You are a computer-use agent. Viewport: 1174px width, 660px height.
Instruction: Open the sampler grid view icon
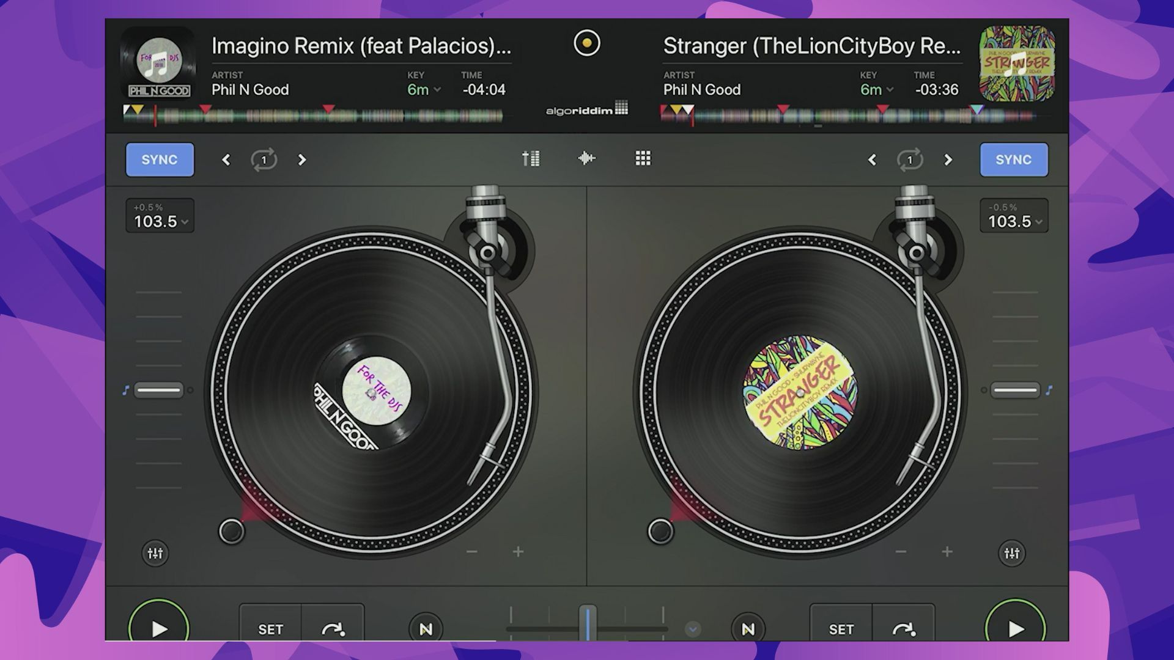(643, 159)
